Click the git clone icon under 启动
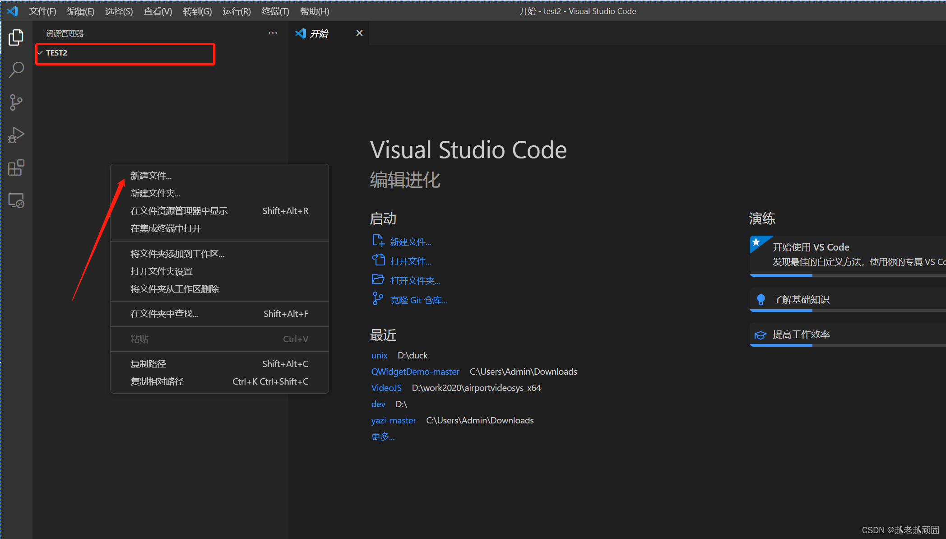Image resolution: width=946 pixels, height=539 pixels. pyautogui.click(x=378, y=298)
